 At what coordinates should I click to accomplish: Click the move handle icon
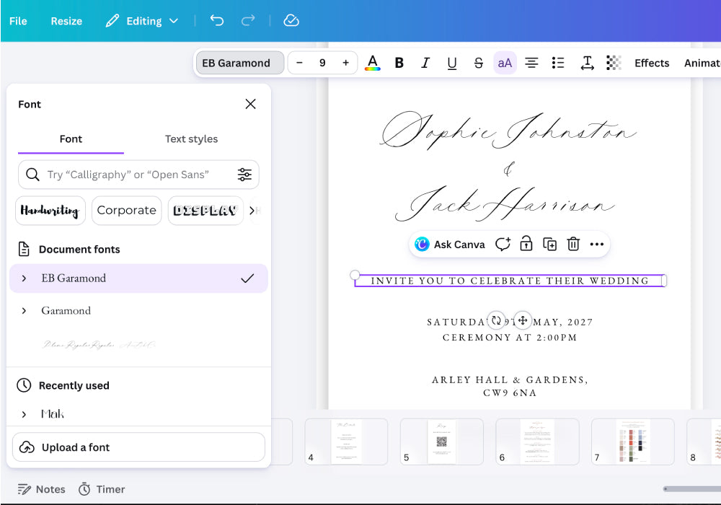(523, 320)
